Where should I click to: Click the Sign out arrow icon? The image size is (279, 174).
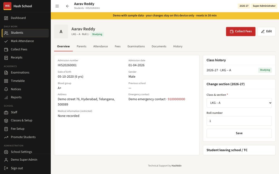click(x=6, y=168)
